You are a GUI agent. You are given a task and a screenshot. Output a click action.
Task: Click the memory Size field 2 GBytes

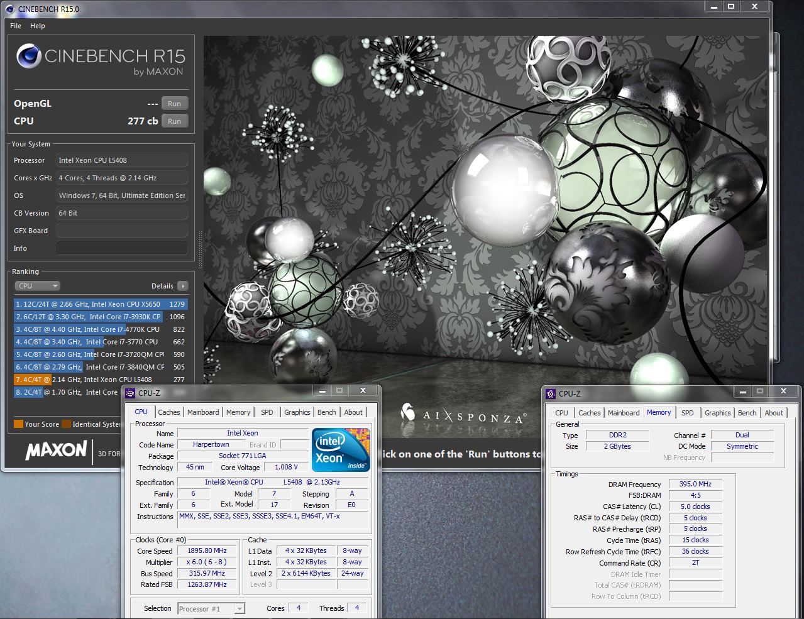pyautogui.click(x=617, y=446)
